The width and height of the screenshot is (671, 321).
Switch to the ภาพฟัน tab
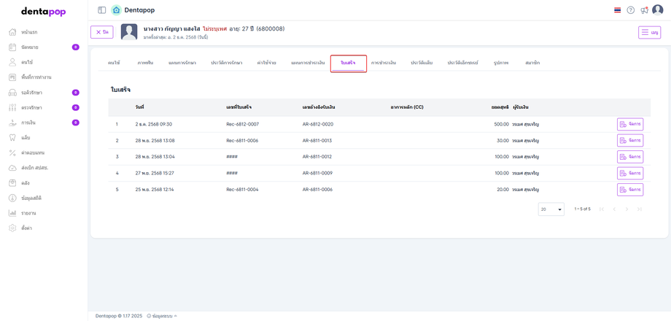[145, 63]
